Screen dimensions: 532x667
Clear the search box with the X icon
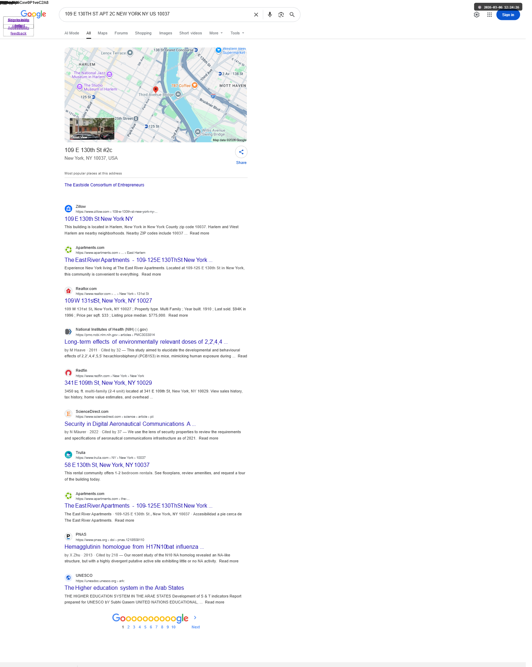click(256, 15)
